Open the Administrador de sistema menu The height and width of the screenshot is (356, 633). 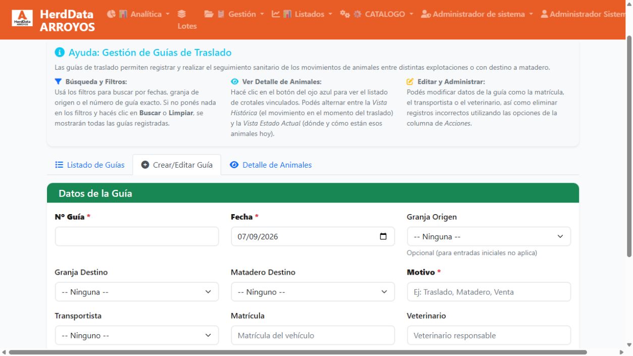click(477, 14)
